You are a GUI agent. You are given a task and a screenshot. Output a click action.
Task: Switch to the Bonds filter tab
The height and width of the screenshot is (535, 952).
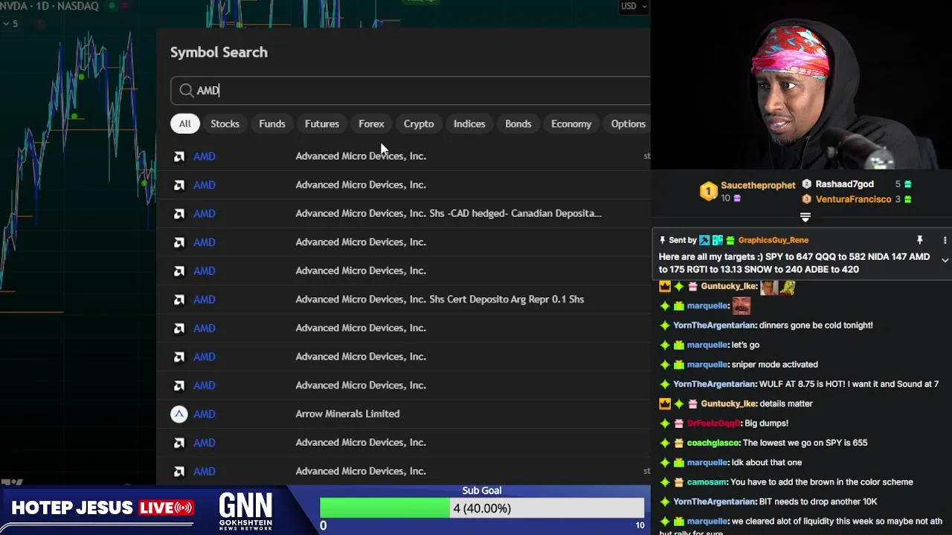[x=518, y=124]
